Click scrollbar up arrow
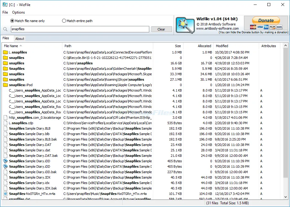 [x=285, y=45]
